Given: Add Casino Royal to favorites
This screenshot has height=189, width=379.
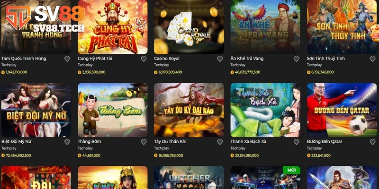Looking at the screenshot, I should click(220, 59).
